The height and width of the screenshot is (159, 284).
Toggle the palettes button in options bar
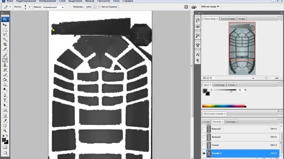coord(186,7)
